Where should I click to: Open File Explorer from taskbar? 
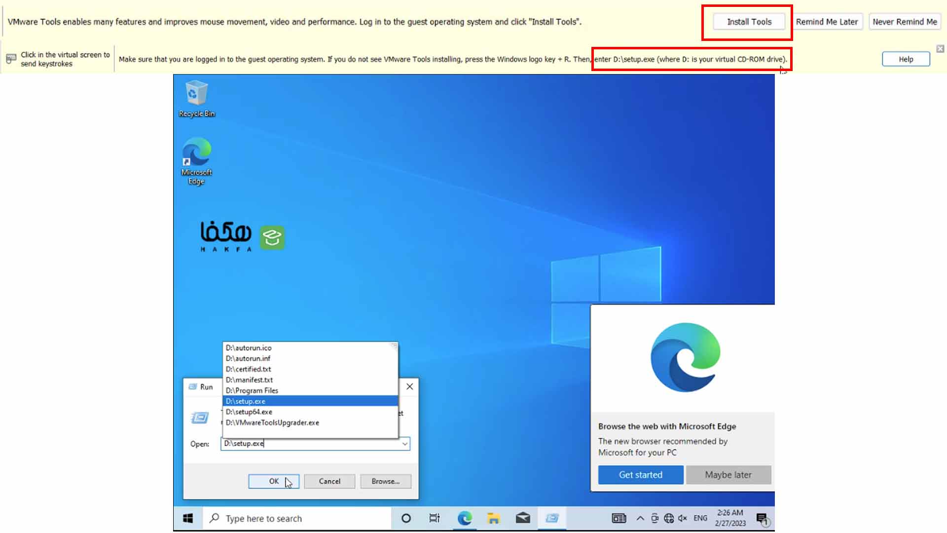coord(494,518)
